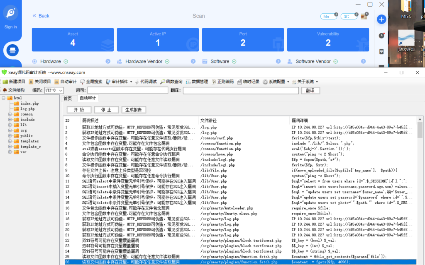Screen dimensions: 425x265
Task: Select the 自动审计 tab
Action: click(88, 99)
